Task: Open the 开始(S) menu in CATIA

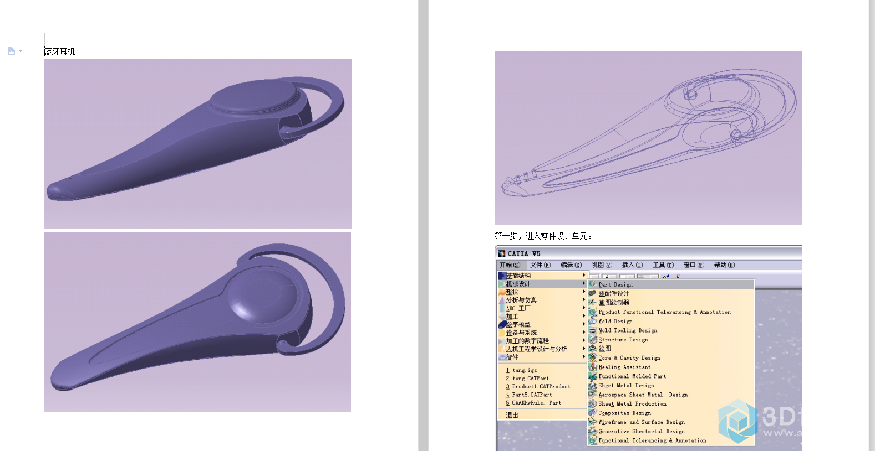Action: (510, 265)
